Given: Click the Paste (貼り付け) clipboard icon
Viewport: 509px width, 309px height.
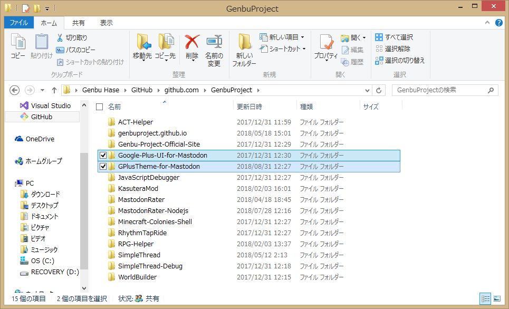Looking at the screenshot, I should [42, 42].
